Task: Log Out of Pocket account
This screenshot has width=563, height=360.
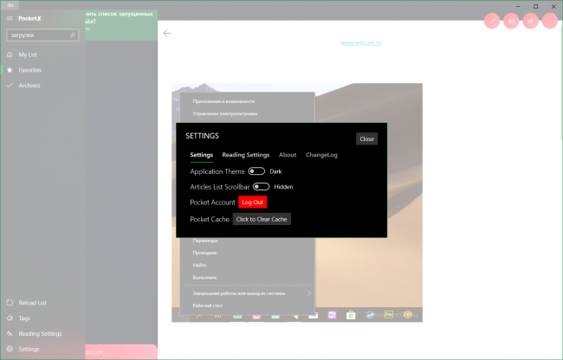Action: point(252,202)
